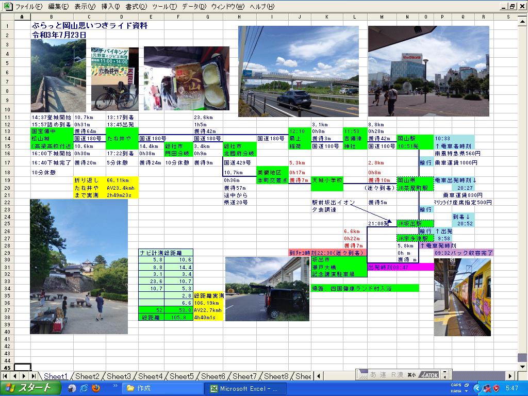528x396 pixels.
Task: Switch to Sheet2 tab
Action: (x=87, y=376)
